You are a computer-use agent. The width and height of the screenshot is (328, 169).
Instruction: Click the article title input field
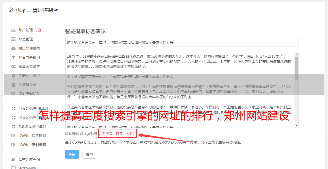coord(182,42)
